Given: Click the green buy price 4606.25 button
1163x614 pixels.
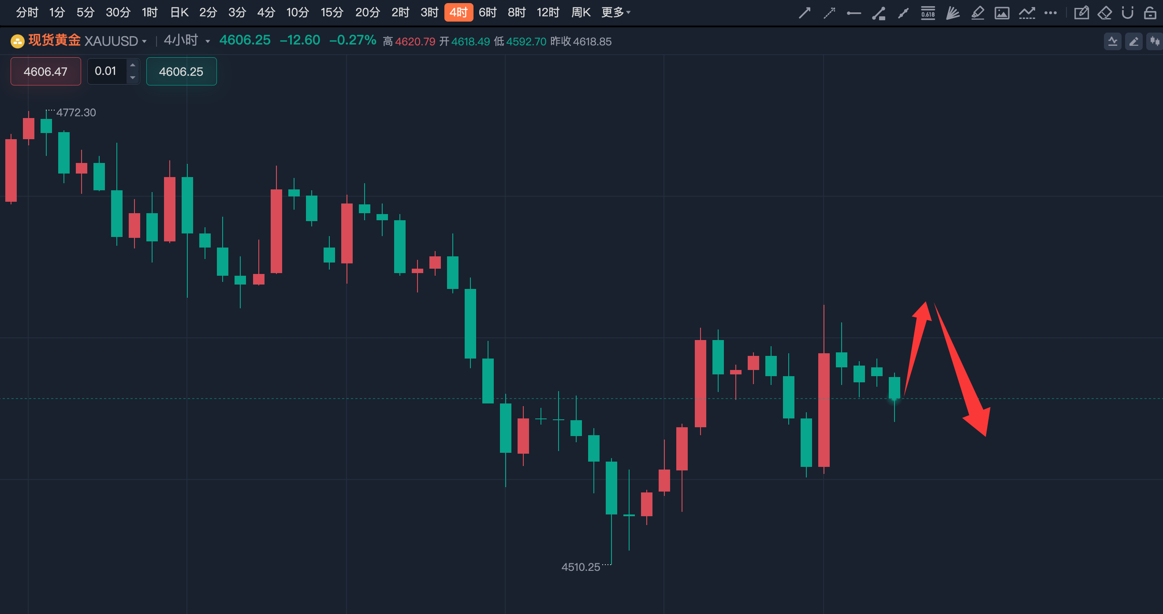Looking at the screenshot, I should pyautogui.click(x=181, y=71).
